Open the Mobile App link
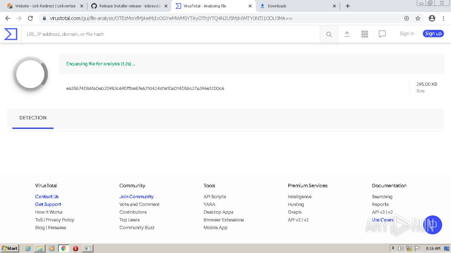 [216, 228]
